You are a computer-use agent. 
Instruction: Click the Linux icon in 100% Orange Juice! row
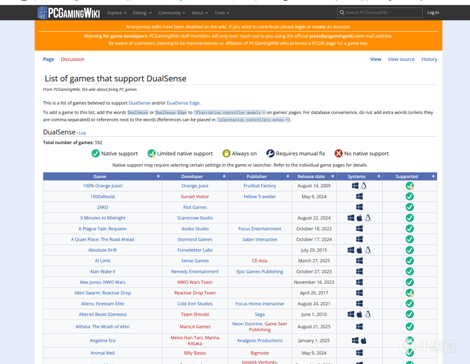(x=364, y=186)
